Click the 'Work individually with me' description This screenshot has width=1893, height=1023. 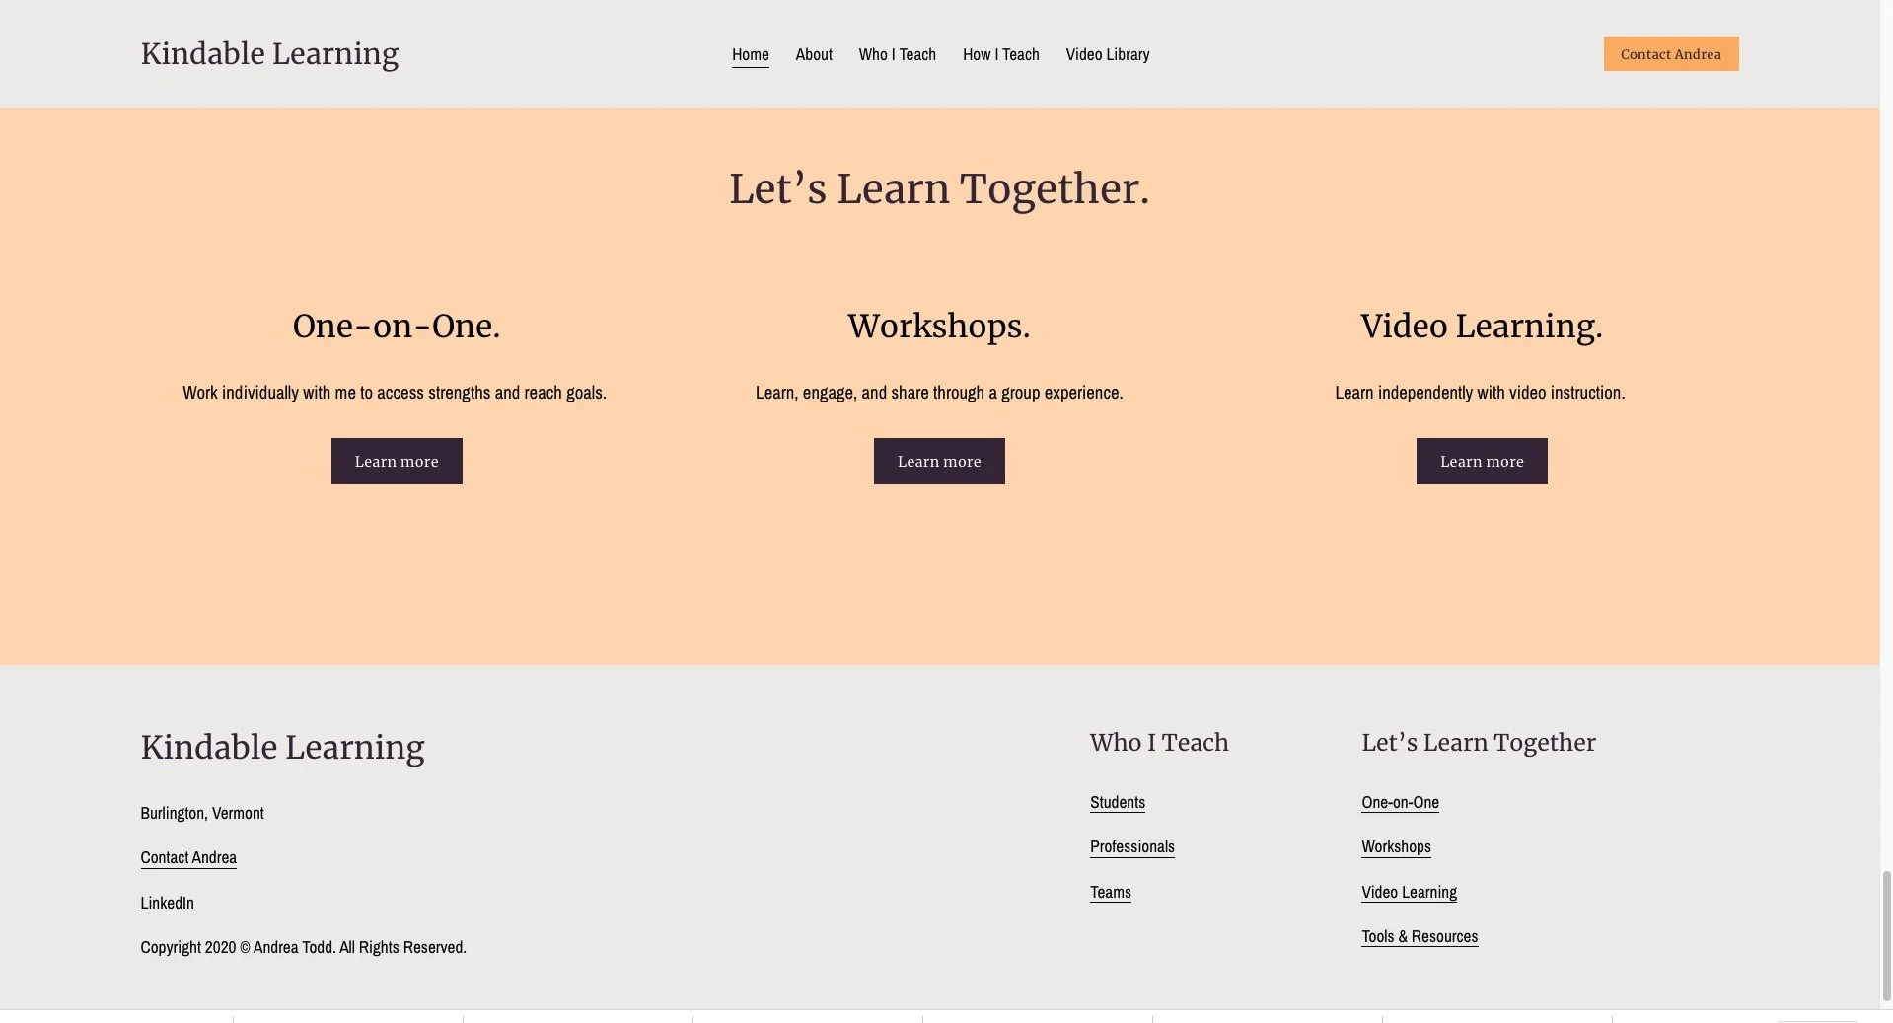[395, 393]
